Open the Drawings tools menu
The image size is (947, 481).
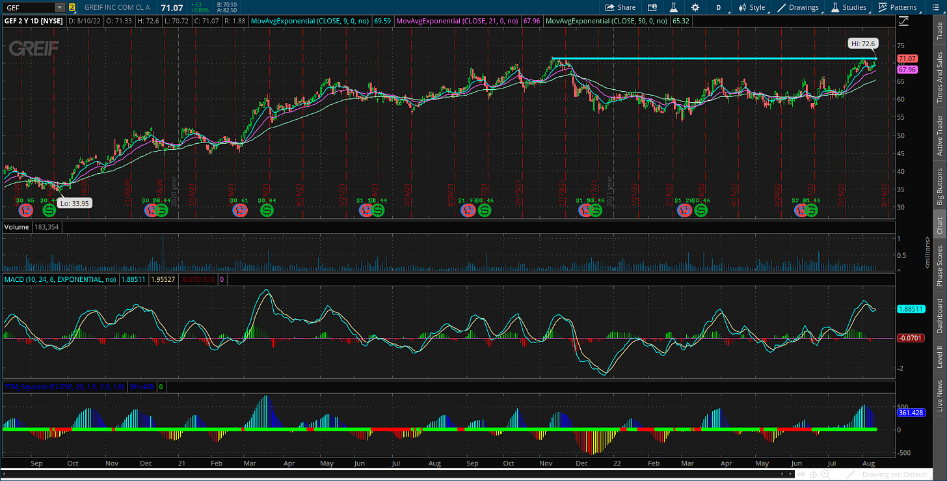click(798, 7)
